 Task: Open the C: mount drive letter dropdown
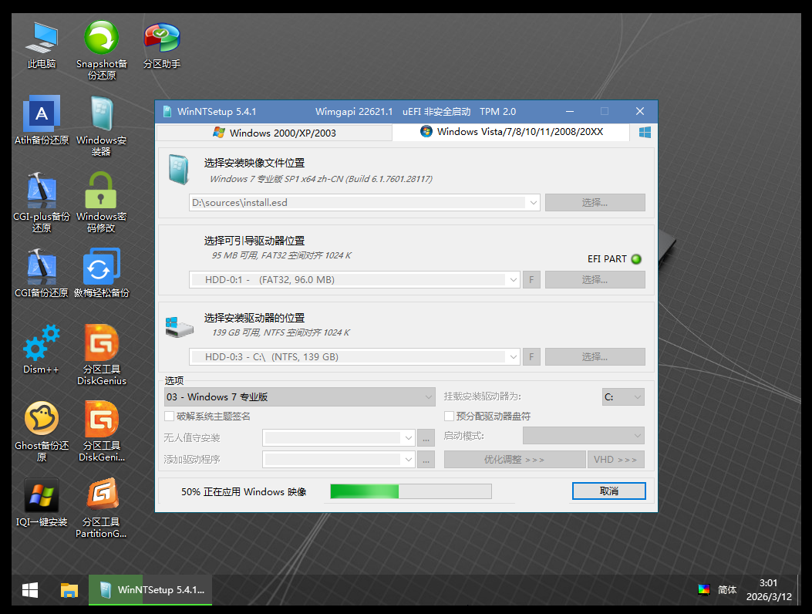click(624, 397)
